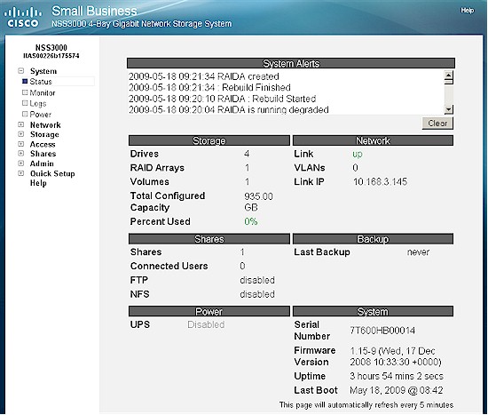Viewport: 488px width, 415px height.
Task: Open the Logs page
Action: tap(38, 103)
